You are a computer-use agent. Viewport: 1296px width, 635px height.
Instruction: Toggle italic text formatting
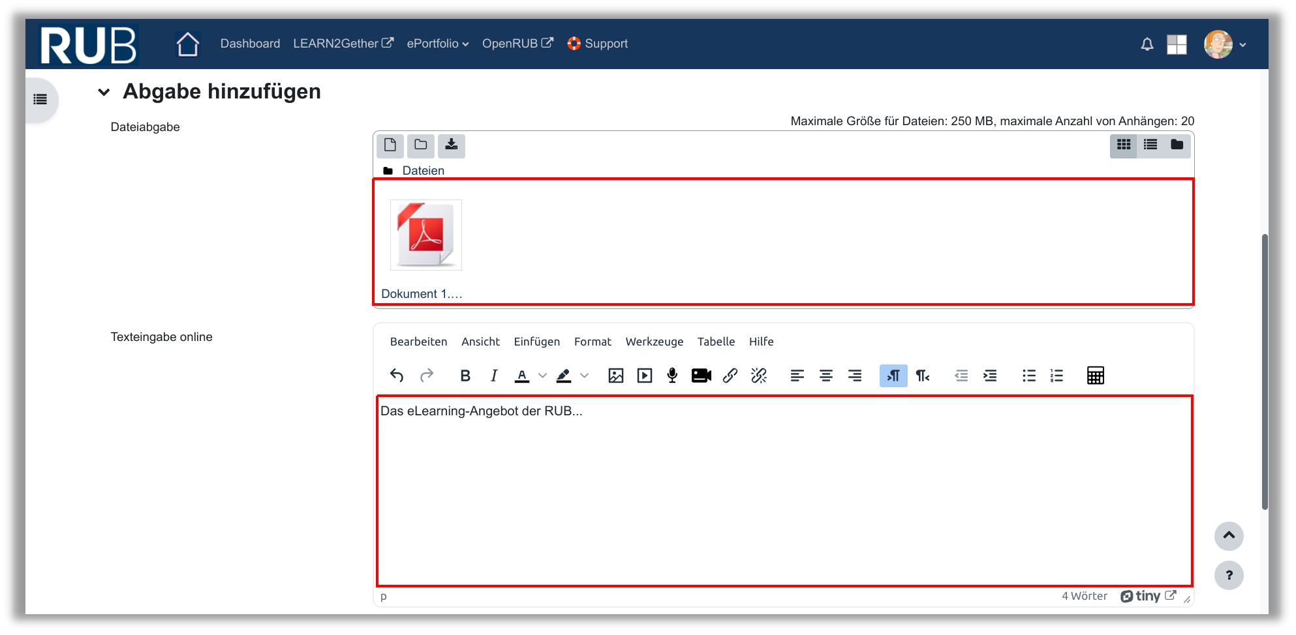coord(494,376)
